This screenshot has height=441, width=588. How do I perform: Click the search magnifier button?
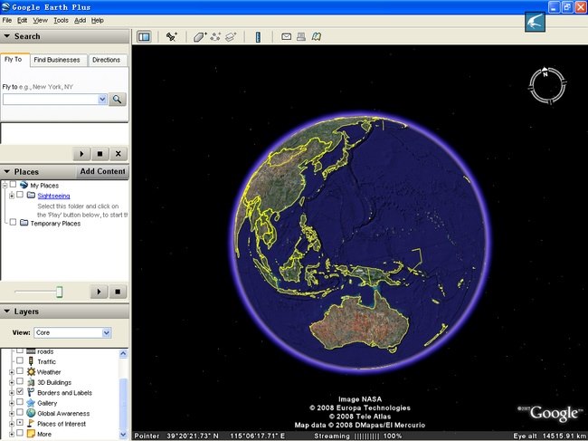pos(118,99)
